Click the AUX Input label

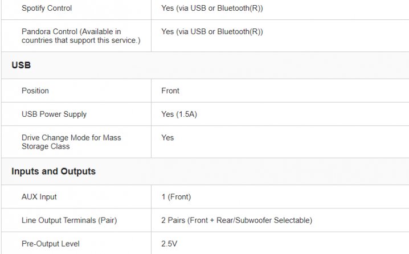coord(39,197)
